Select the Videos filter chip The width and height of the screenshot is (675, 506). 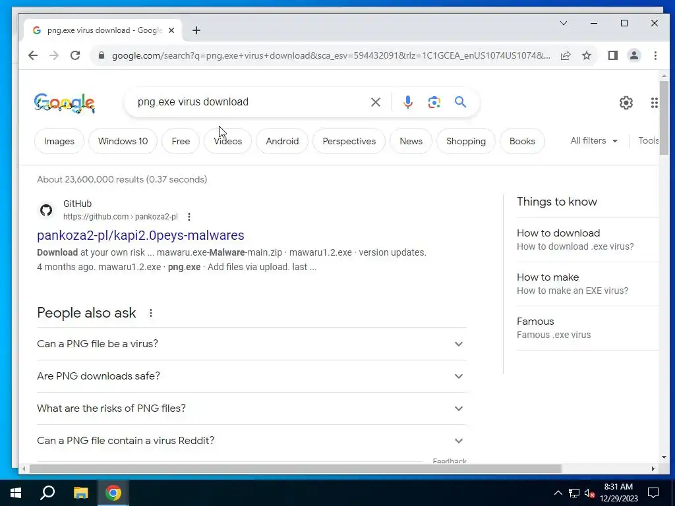pos(227,141)
